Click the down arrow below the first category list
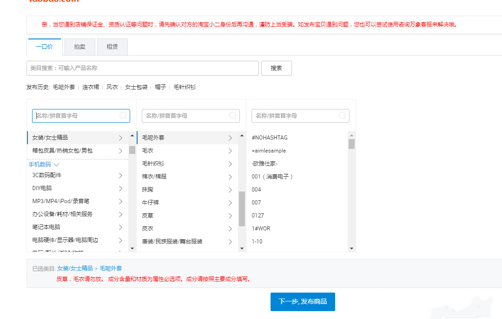Screen dimensions: 502x319 pyautogui.click(x=132, y=249)
